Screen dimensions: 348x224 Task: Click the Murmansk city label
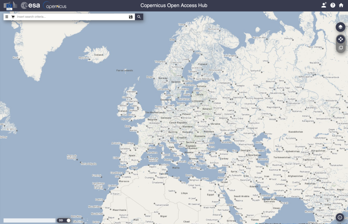point(214,29)
